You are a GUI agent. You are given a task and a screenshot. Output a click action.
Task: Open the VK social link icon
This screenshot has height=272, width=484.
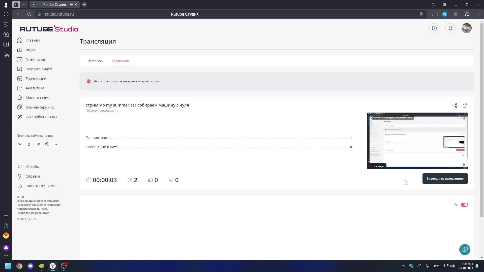20,144
